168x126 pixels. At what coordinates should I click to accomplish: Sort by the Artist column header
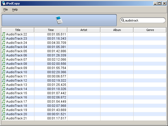click(x=84, y=30)
